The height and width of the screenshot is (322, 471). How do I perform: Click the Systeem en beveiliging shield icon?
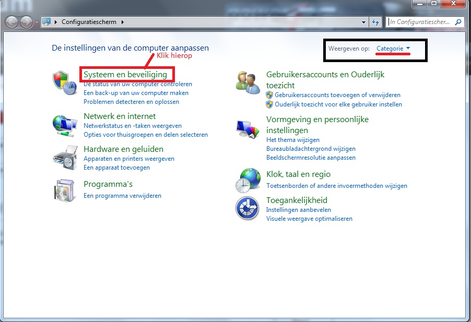(x=65, y=83)
